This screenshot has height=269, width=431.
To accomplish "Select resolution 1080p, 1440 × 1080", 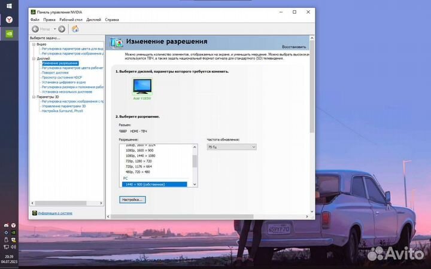I will pos(140,155).
